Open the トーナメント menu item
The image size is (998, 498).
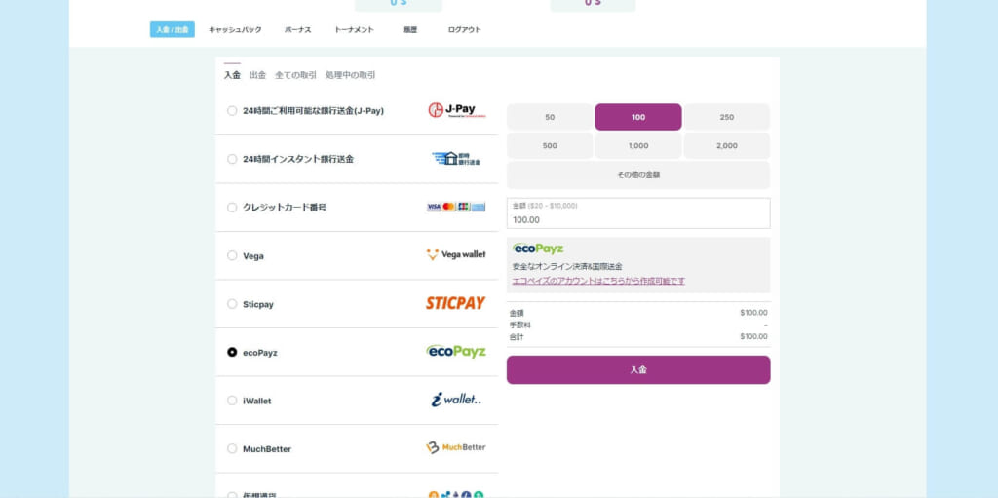point(355,30)
